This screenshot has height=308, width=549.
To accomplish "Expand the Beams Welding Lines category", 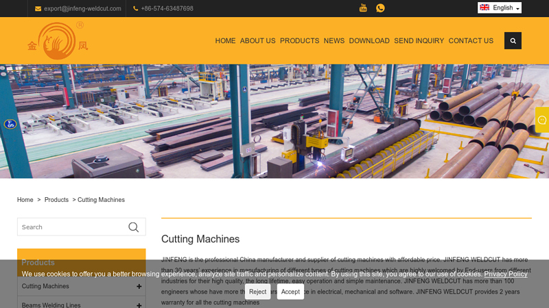I will [x=139, y=305].
